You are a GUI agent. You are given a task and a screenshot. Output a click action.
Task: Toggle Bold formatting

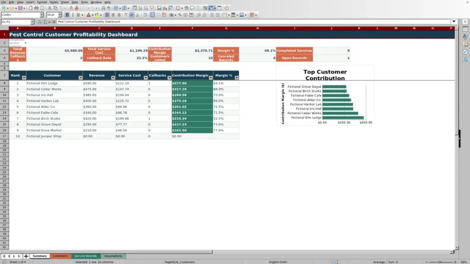coord(67,15)
